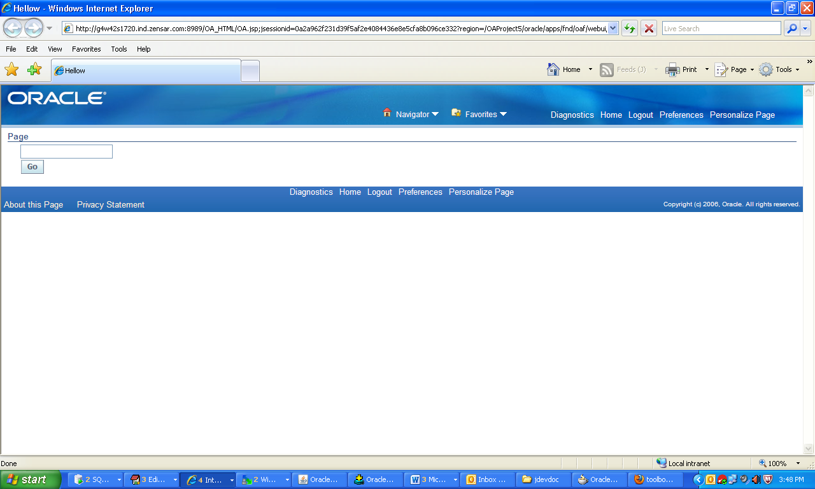Click About this Page link
Viewport: 815px width, 489px height.
click(x=34, y=205)
